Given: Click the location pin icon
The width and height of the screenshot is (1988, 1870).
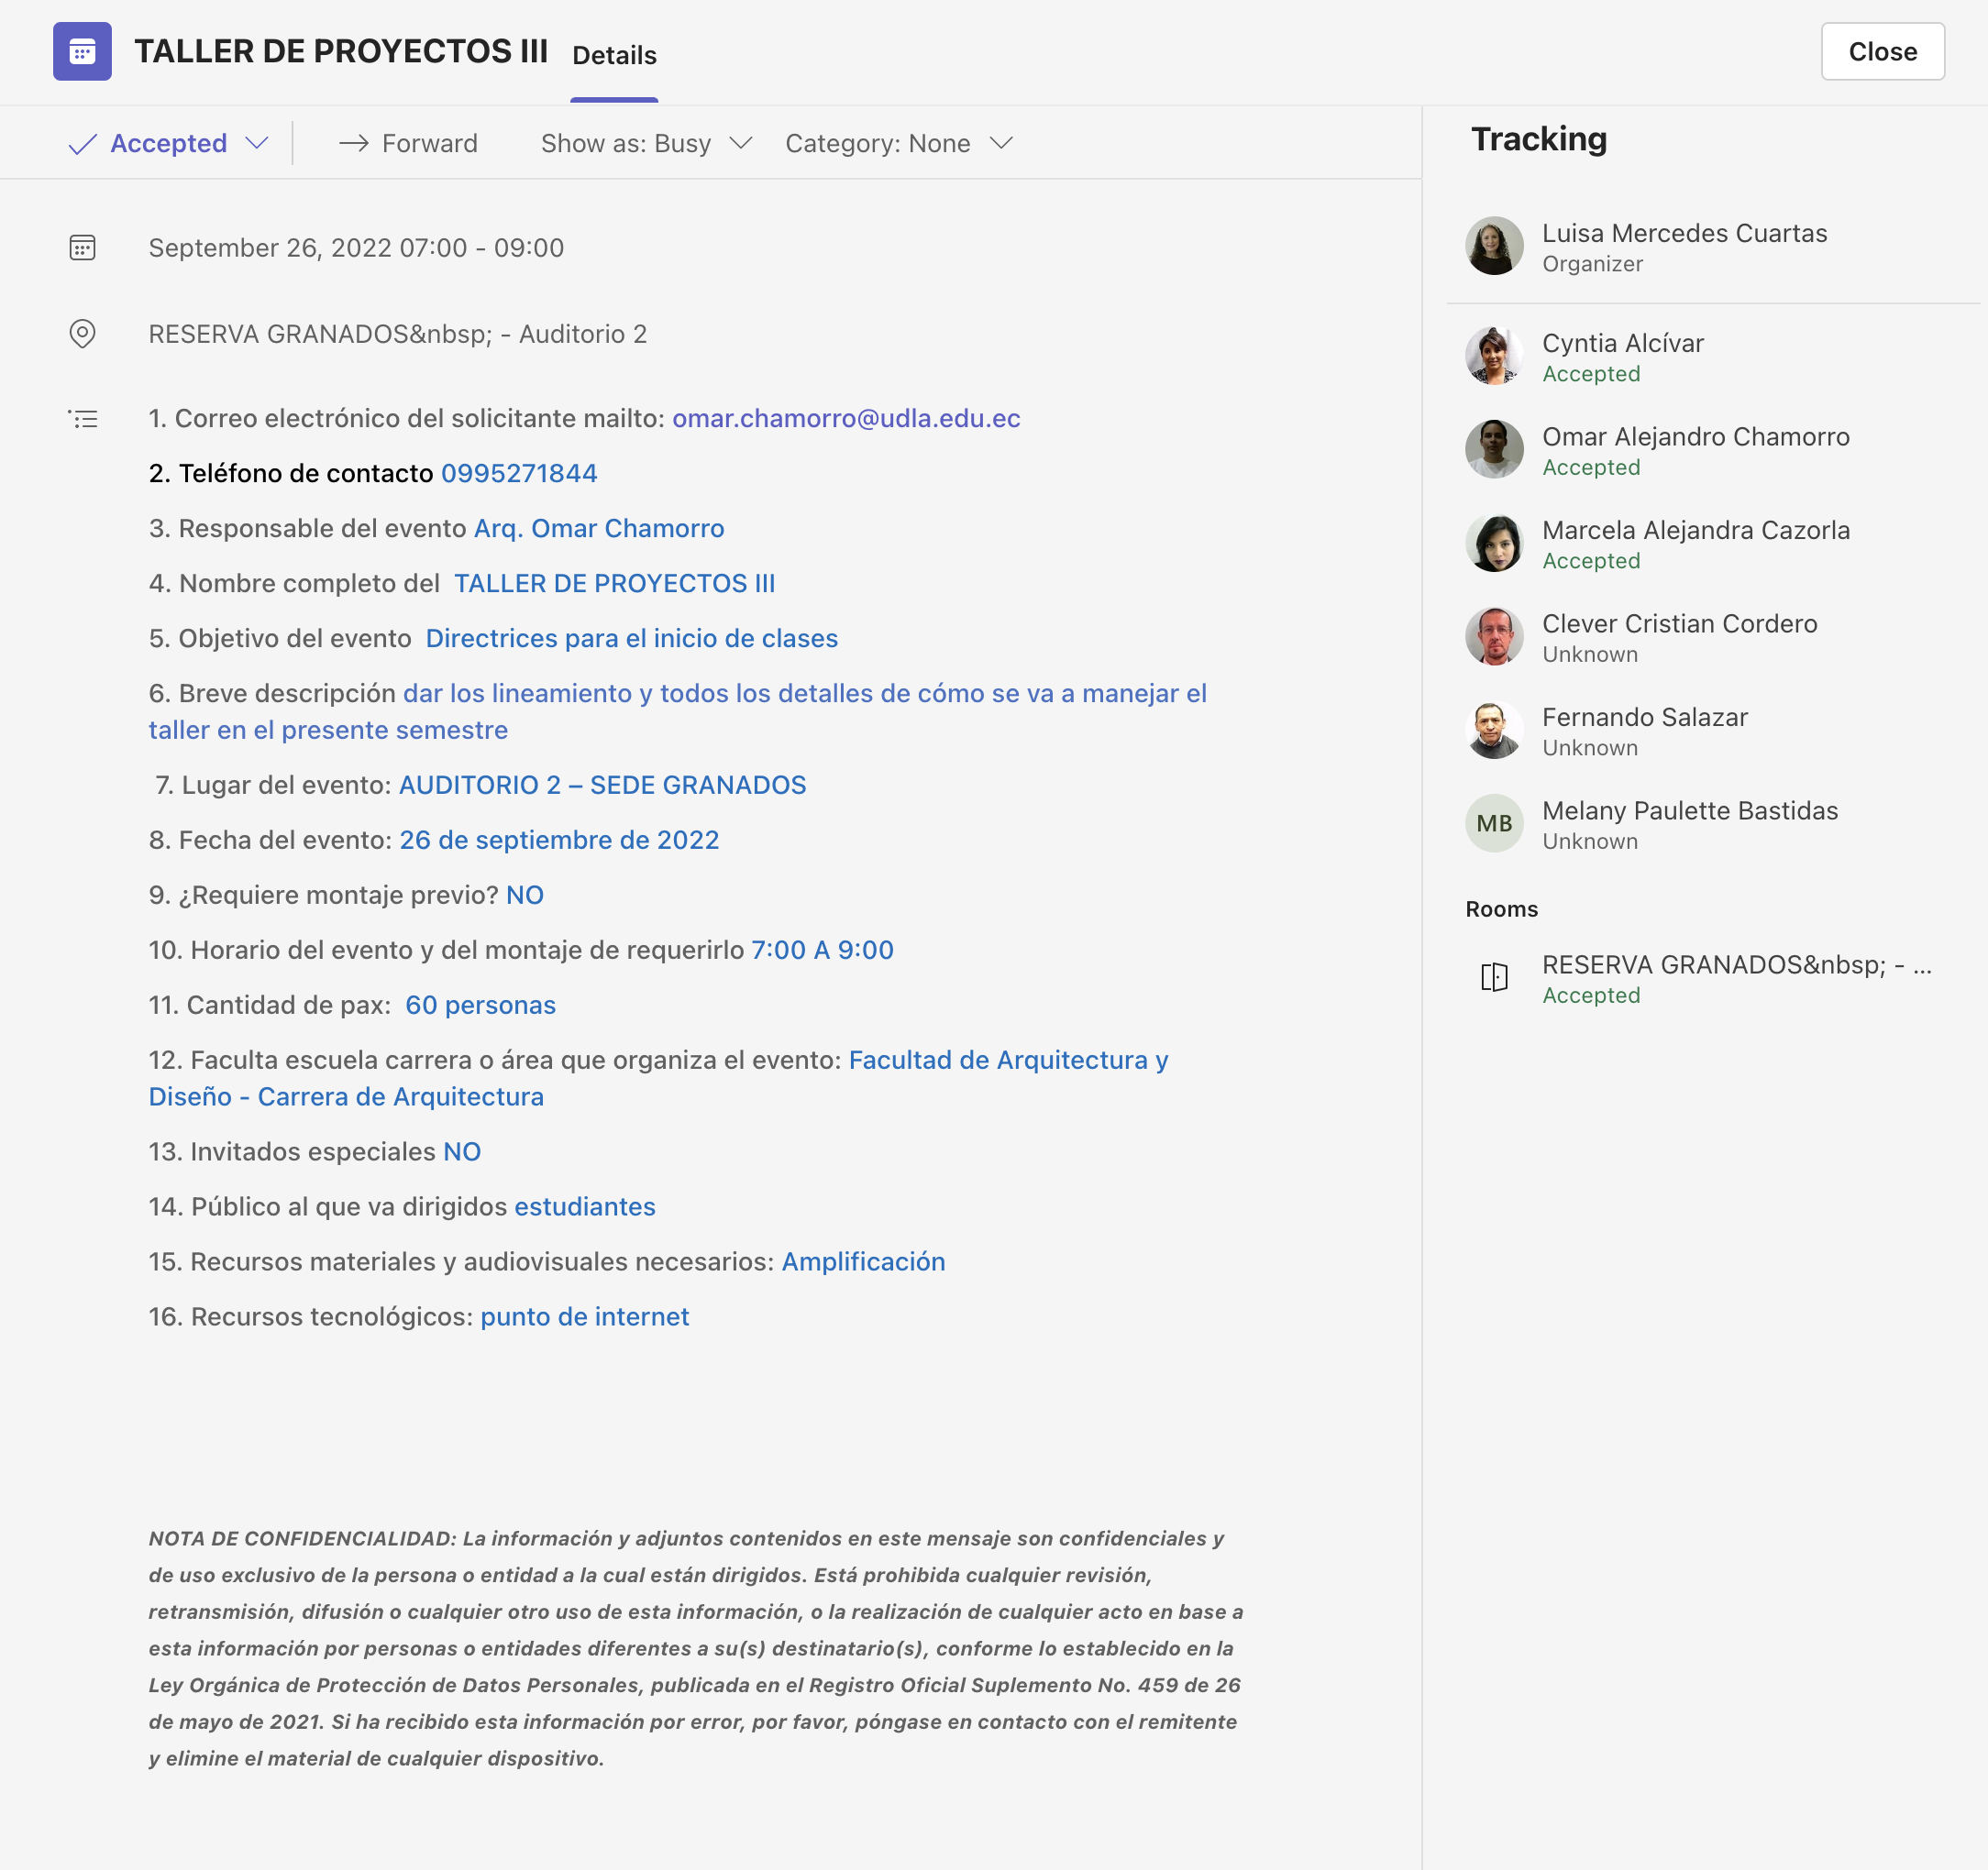Looking at the screenshot, I should 82,333.
